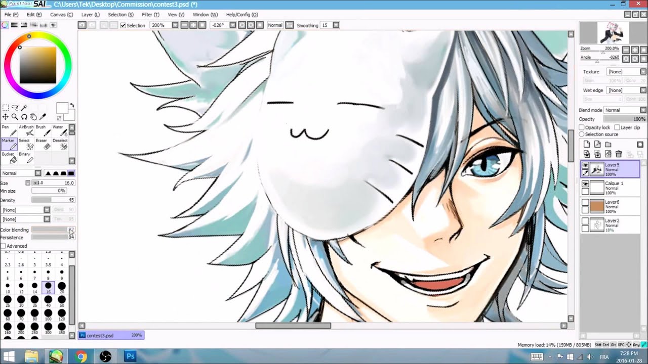Image resolution: width=648 pixels, height=364 pixels.
Task: Choose the Select pen tool
Action: tap(26, 144)
